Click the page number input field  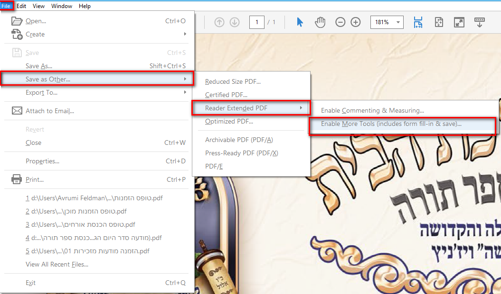pos(256,22)
